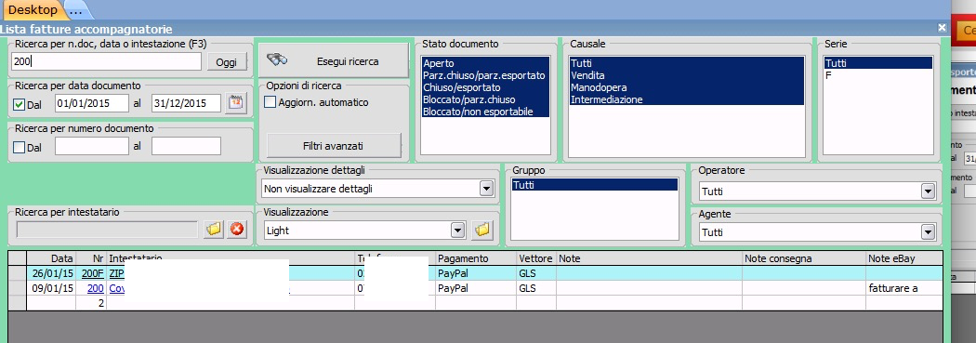Edit end date 31/12/2015 field
The image size is (976, 343).
pyautogui.click(x=187, y=103)
